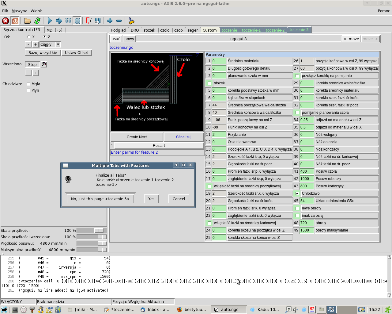This screenshot has width=392, height=314.
Task: Toggle machine power button
Action: click(x=15, y=21)
